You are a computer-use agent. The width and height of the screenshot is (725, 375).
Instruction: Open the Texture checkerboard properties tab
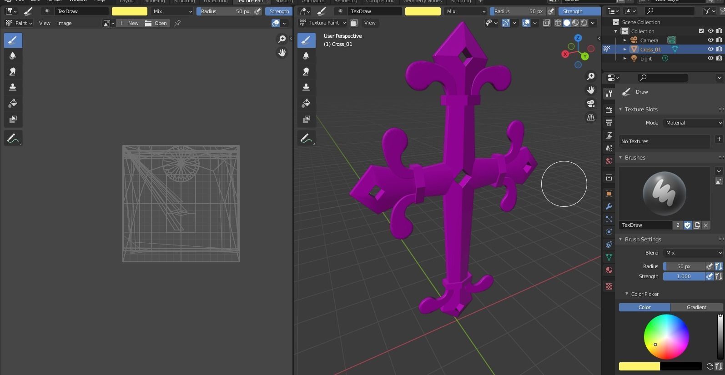pos(609,286)
